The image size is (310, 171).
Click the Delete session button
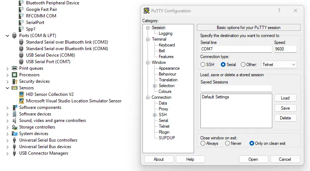pyautogui.click(x=285, y=118)
